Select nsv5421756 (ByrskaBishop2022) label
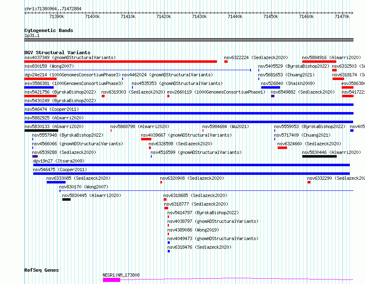 click(x=60, y=92)
